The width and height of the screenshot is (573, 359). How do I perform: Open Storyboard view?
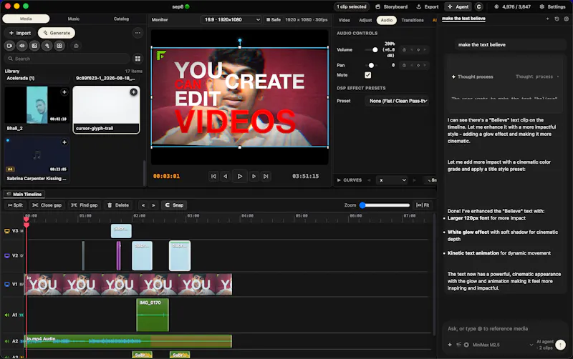click(391, 6)
